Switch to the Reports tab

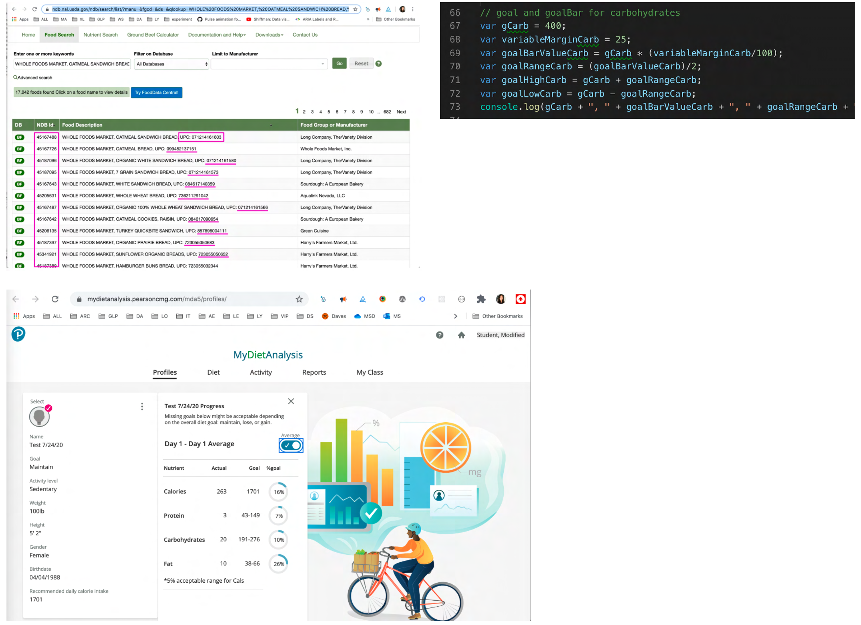[314, 372]
